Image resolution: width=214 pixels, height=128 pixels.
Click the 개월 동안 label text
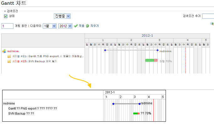point(21,26)
